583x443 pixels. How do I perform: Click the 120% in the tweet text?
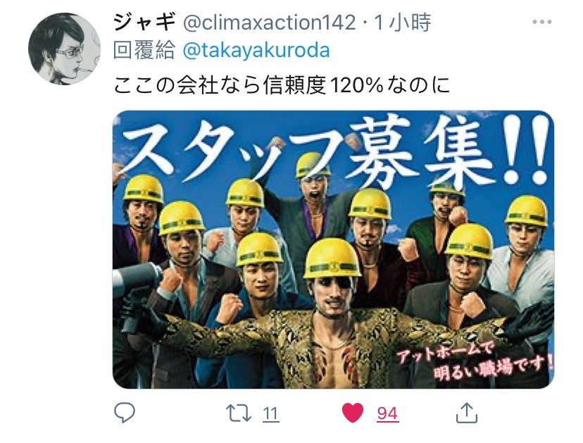356,85
